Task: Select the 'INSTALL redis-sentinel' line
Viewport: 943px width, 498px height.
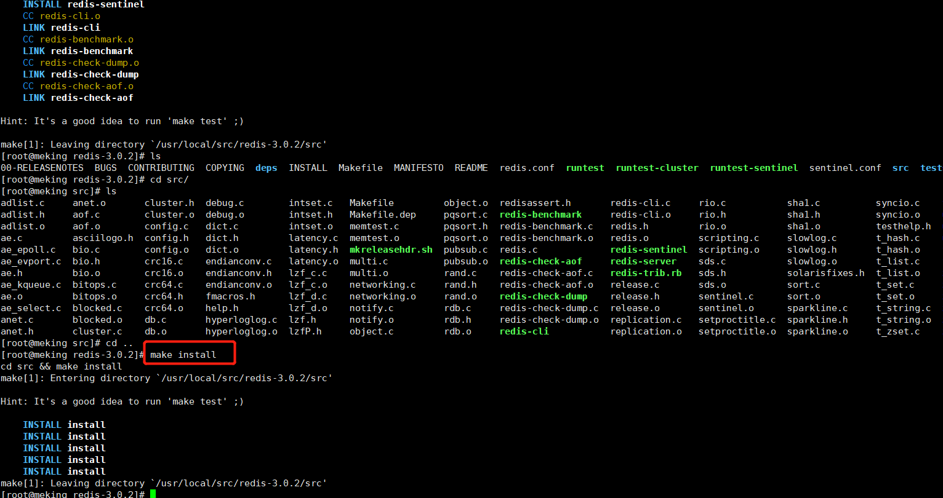Action: pos(84,4)
